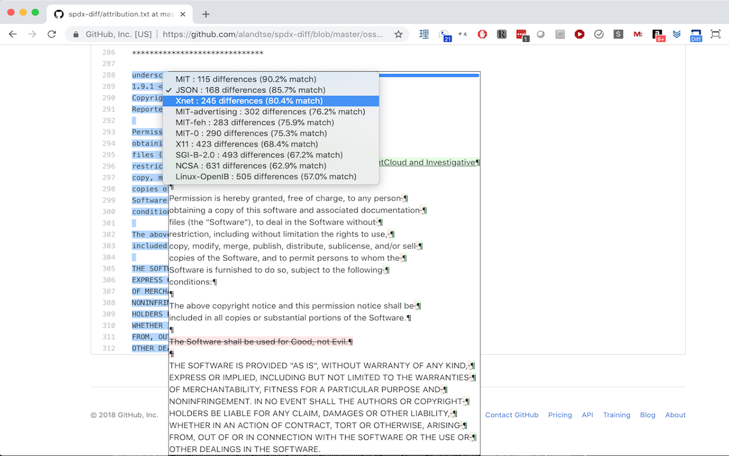729x456 pixels.
Task: Click the fullscreen capture extension icon
Action: 715,34
